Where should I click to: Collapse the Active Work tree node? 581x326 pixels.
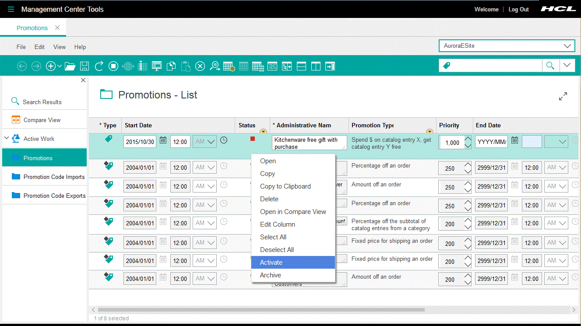tap(7, 138)
